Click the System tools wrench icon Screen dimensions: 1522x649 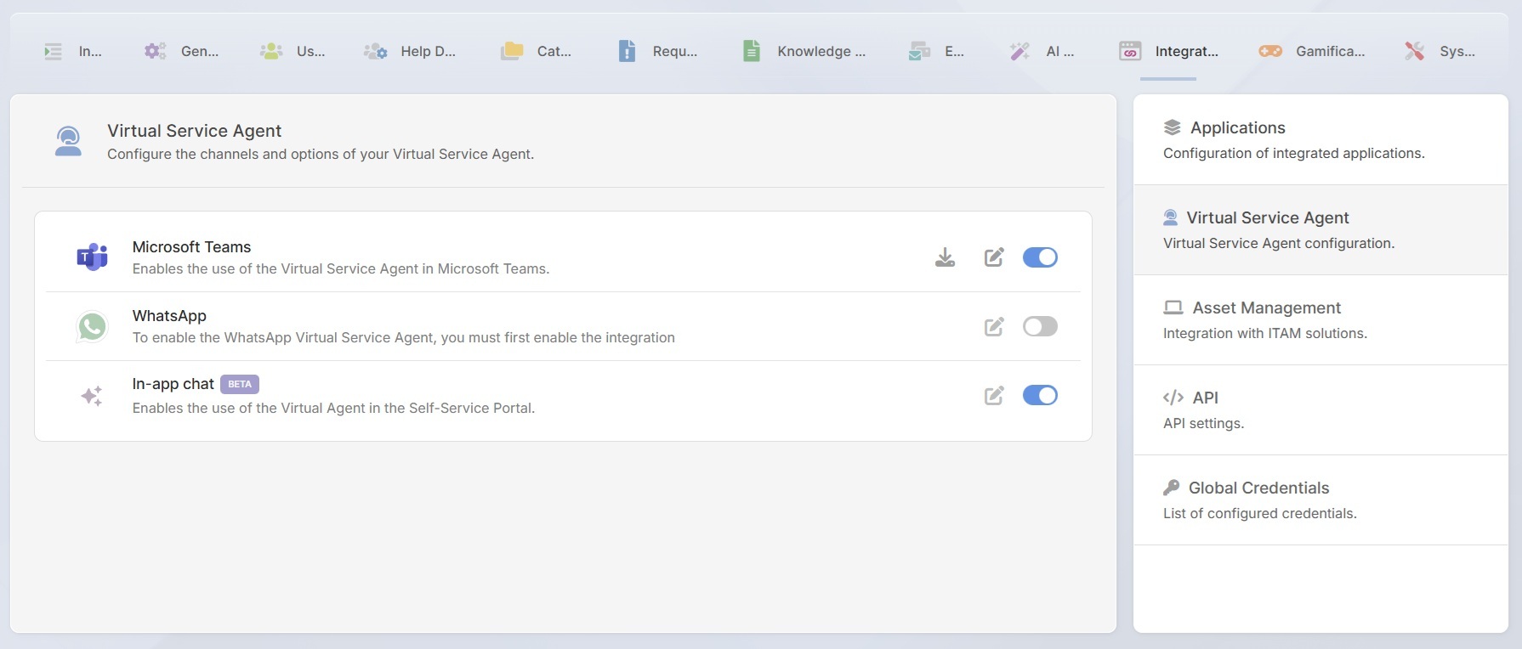[1415, 51]
